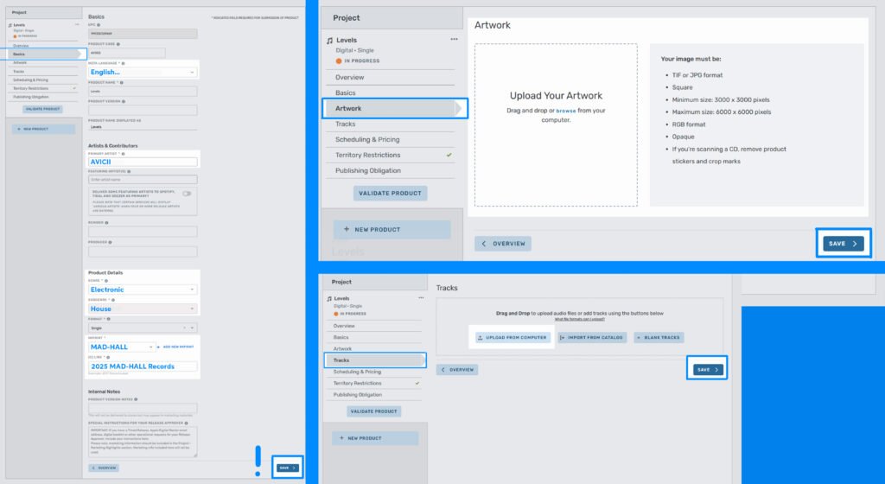This screenshot has width=885, height=484.
Task: Click info icon next to Primary Artist label
Action: (122, 153)
